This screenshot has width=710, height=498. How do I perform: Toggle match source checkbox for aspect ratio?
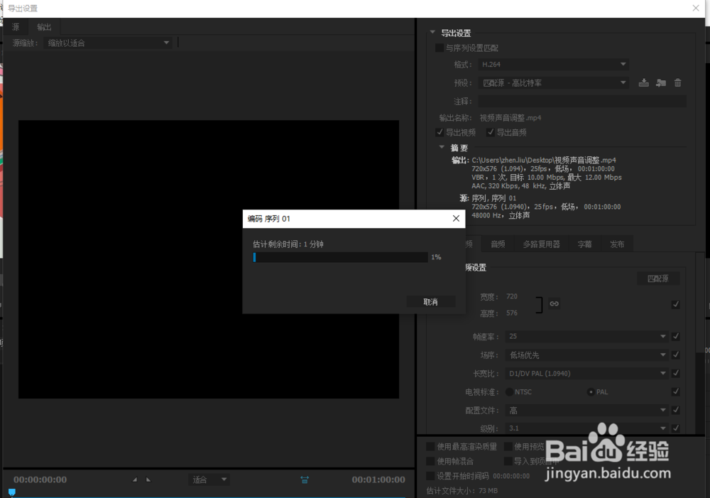[676, 374]
